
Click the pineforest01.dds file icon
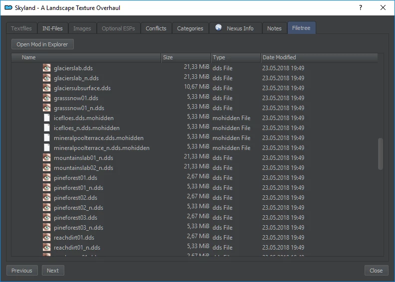46,177
